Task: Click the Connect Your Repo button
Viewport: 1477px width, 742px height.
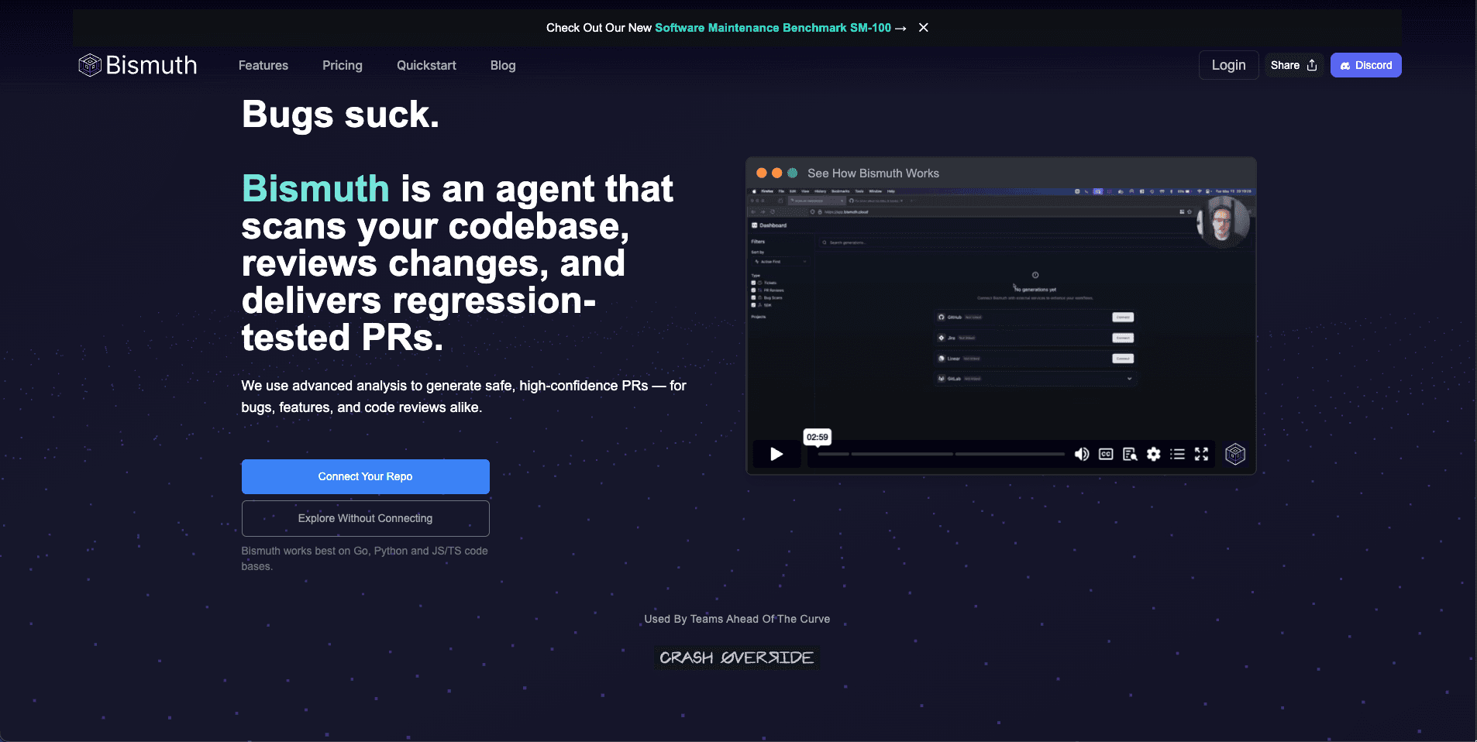Action: tap(365, 476)
